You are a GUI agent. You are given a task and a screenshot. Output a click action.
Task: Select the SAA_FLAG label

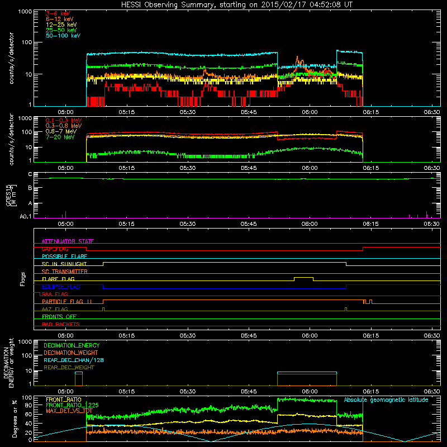[x=54, y=294]
